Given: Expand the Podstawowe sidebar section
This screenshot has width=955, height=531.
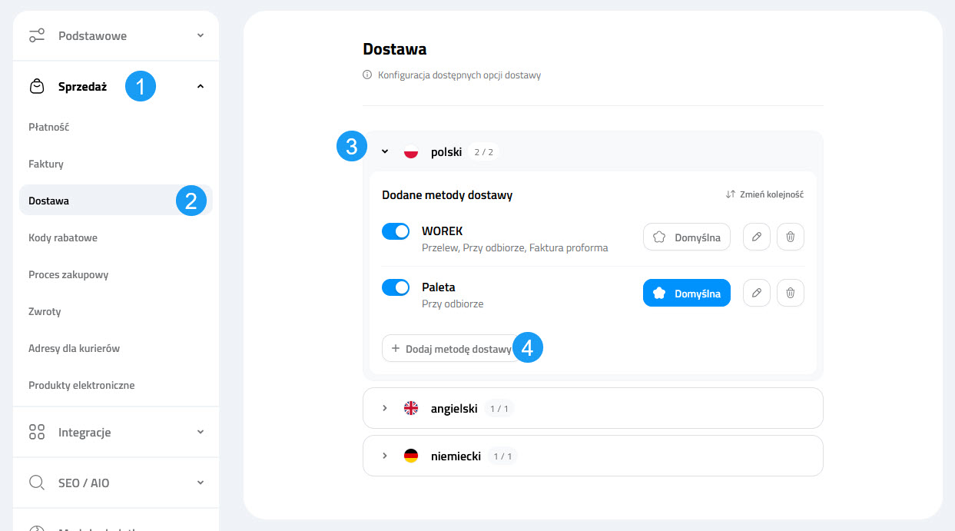Looking at the screenshot, I should click(x=115, y=36).
